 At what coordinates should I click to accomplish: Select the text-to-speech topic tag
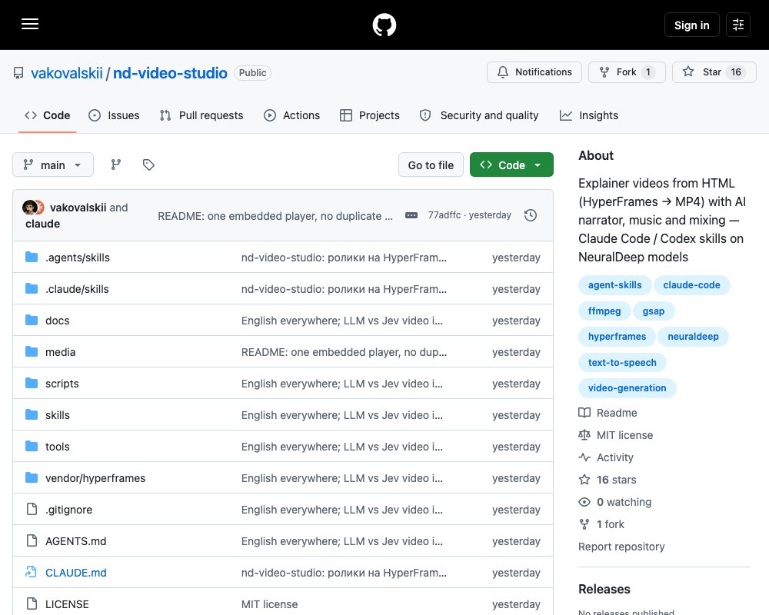[x=622, y=362]
